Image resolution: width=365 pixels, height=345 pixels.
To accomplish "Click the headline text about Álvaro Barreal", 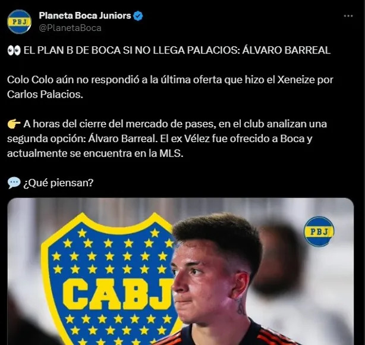I will (x=177, y=51).
